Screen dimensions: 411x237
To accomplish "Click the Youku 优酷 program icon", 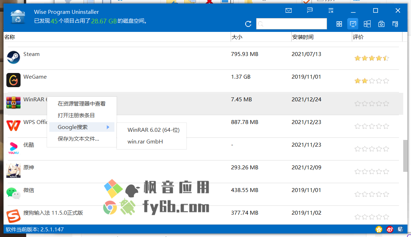I will point(13,148).
